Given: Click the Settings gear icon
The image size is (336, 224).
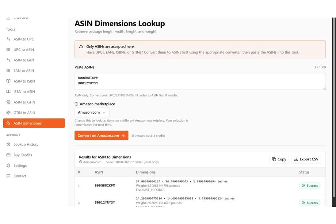Looking at the screenshot, I should [x=8, y=165].
